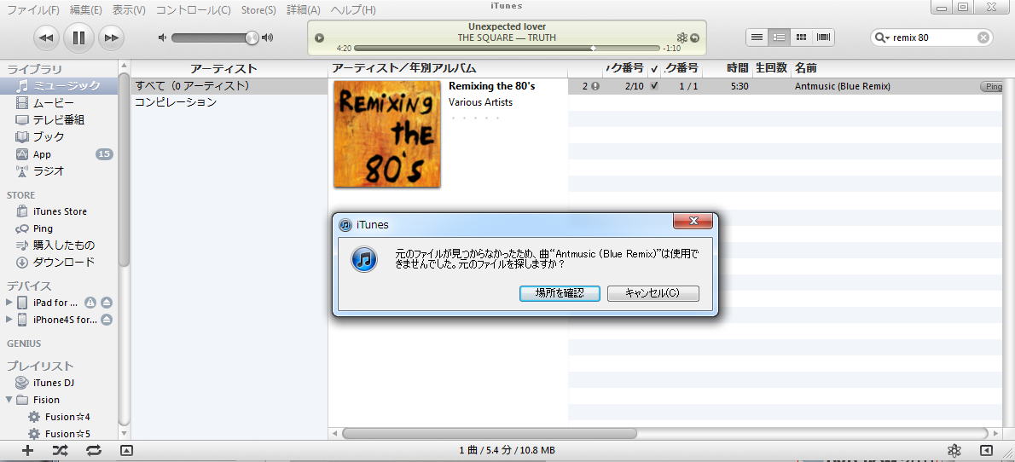Image resolution: width=1015 pixels, height=462 pixels.
Task: Adjust the volume slider knob
Action: (x=252, y=38)
